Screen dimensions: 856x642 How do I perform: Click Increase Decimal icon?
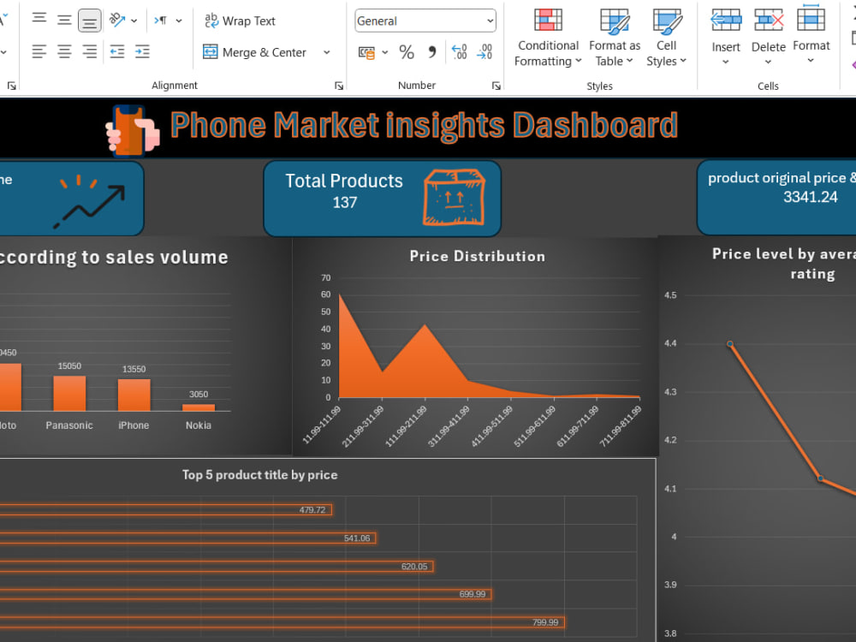459,52
